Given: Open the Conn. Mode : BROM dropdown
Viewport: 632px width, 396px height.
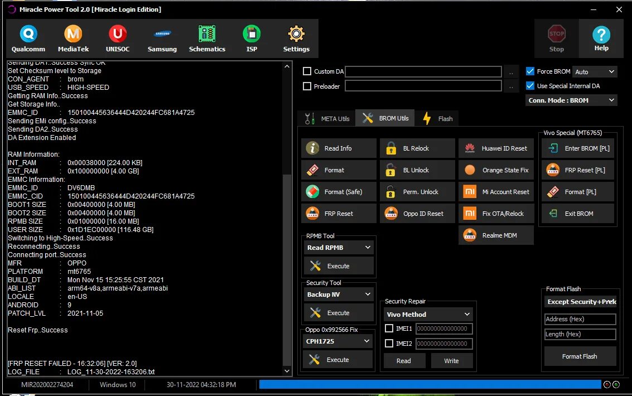Looking at the screenshot, I should (571, 100).
